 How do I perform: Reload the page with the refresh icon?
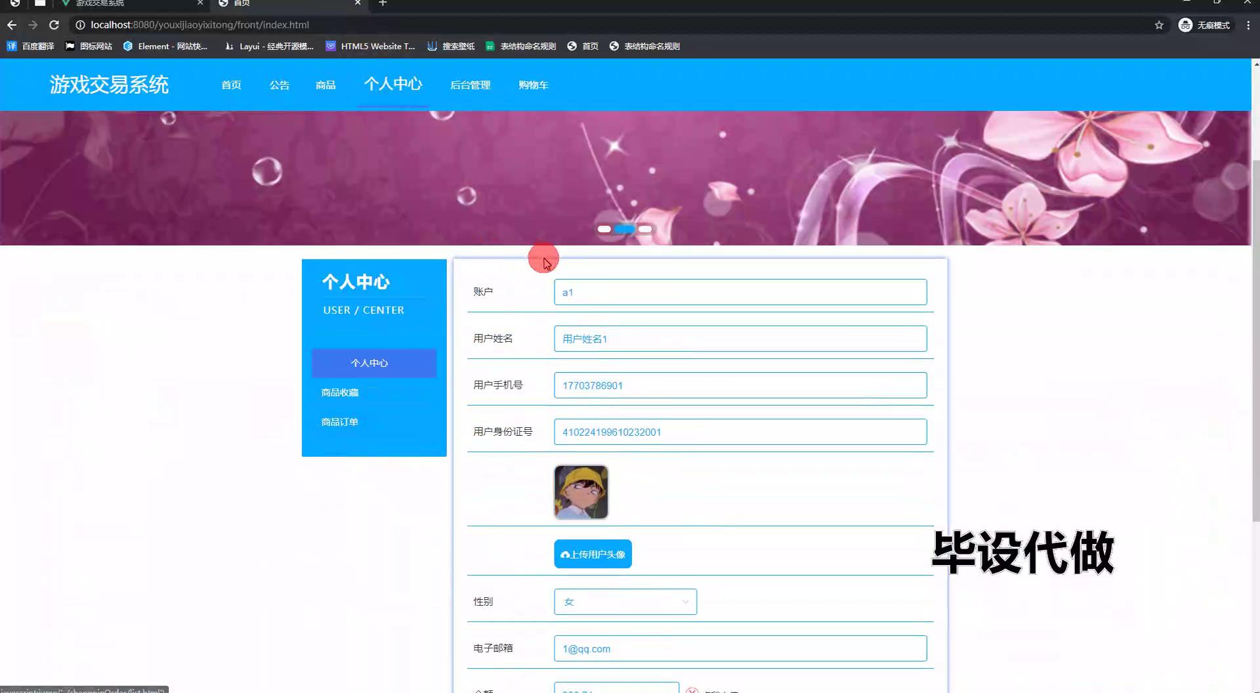pyautogui.click(x=54, y=25)
